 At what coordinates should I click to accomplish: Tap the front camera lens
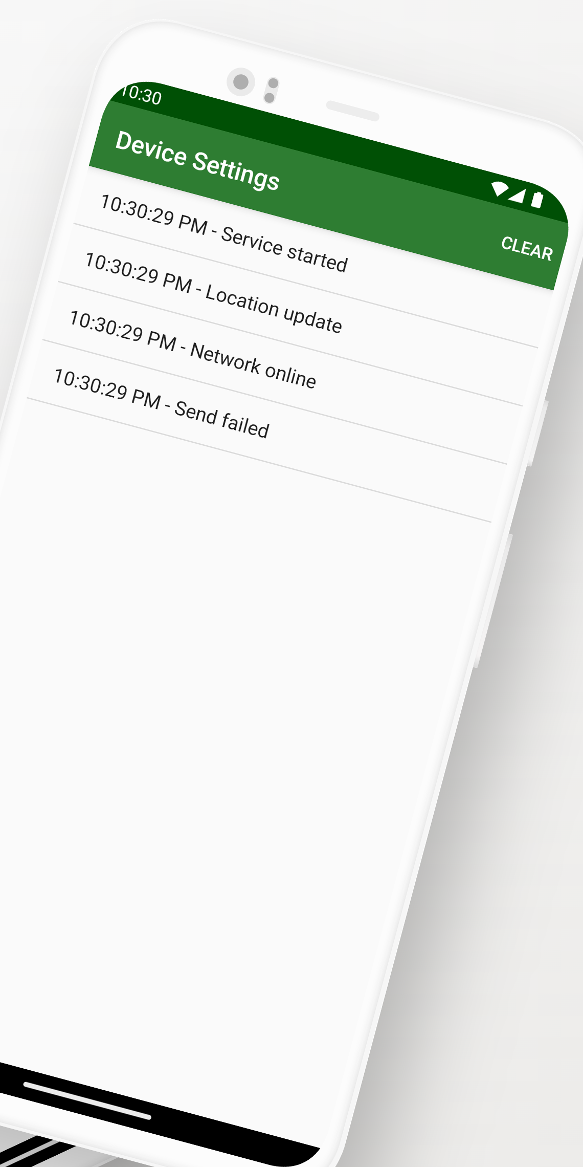[241, 82]
